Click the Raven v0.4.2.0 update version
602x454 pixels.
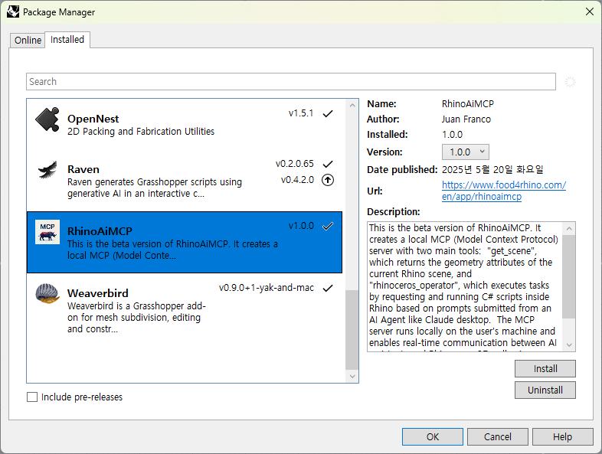(297, 180)
